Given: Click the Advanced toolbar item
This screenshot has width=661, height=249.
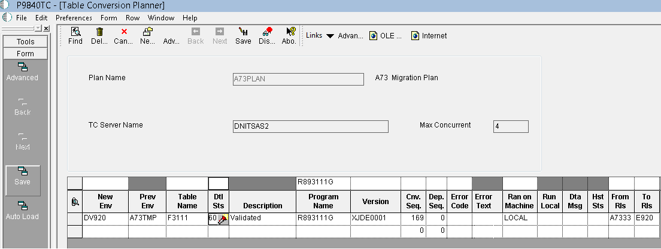Looking at the screenshot, I should pos(171,41).
